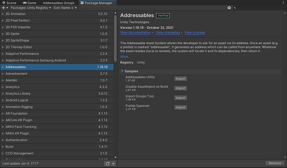Viewport: 287px width, 168px height.
Task: Select the Android Logcat package
Action: coord(57,100)
